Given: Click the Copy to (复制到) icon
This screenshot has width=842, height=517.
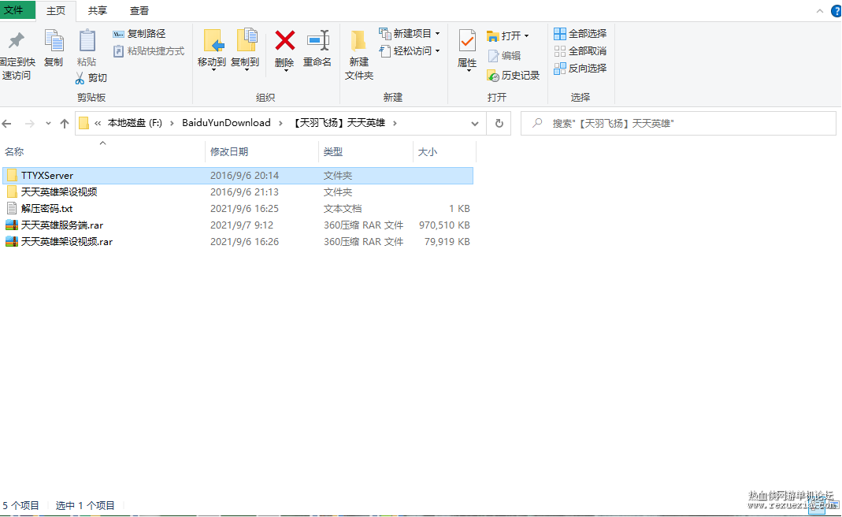Looking at the screenshot, I should click(246, 41).
